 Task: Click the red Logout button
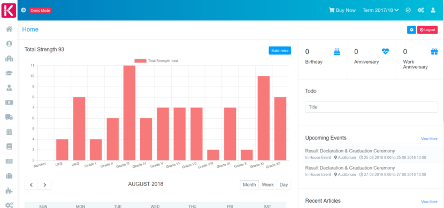[x=427, y=30]
